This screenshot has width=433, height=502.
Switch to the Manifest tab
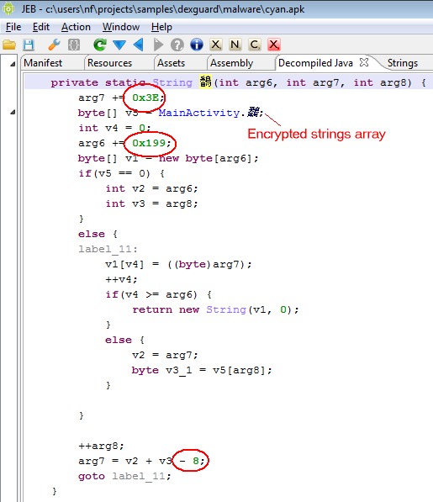(x=43, y=63)
